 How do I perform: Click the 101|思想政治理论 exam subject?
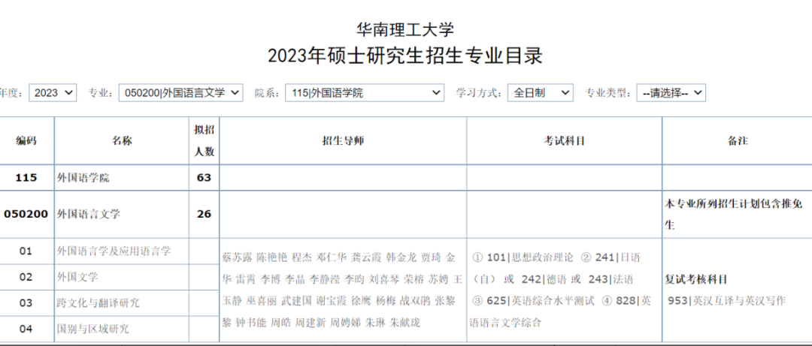click(x=530, y=257)
